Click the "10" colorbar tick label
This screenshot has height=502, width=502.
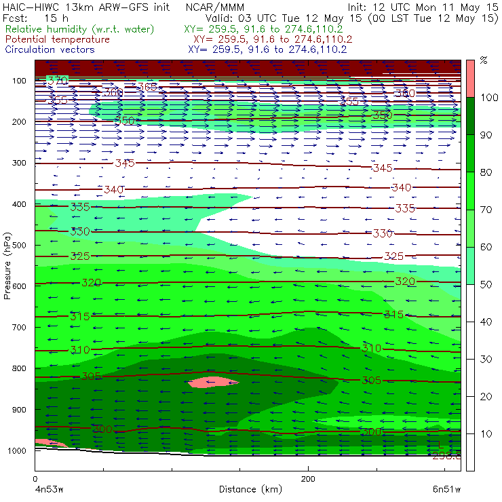pyautogui.click(x=486, y=433)
